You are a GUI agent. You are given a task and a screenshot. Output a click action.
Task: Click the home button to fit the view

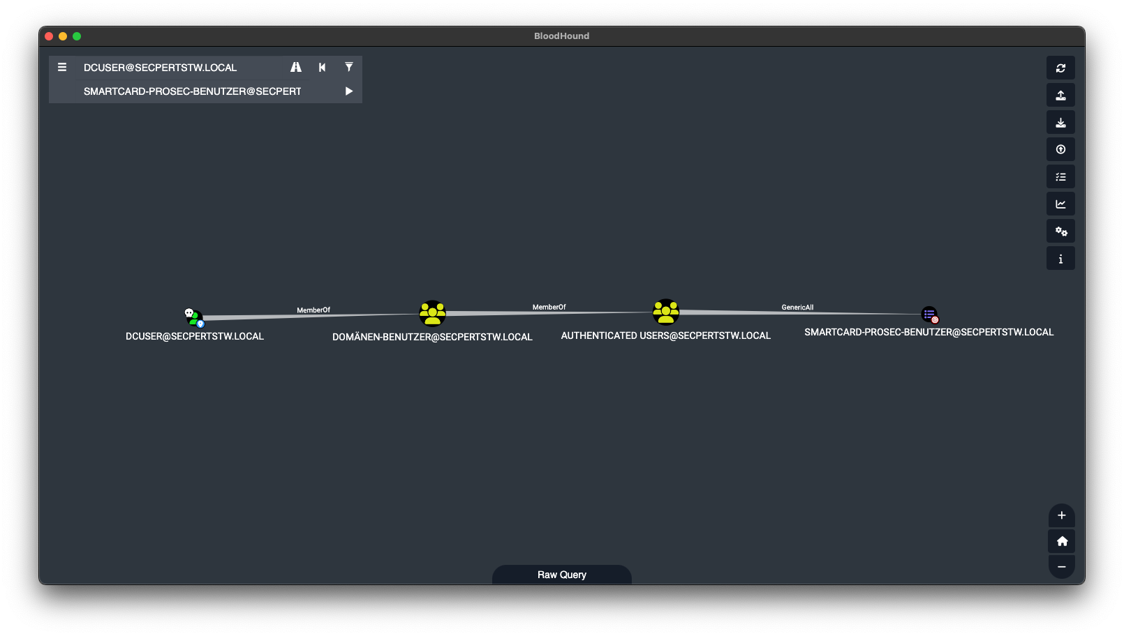(x=1061, y=540)
